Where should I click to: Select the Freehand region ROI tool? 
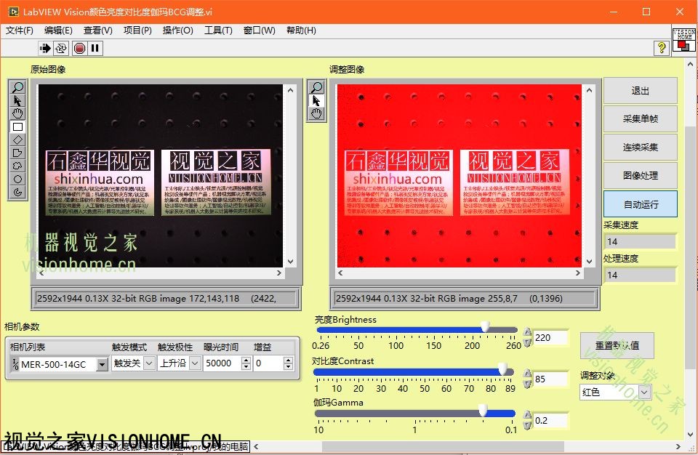tap(17, 166)
